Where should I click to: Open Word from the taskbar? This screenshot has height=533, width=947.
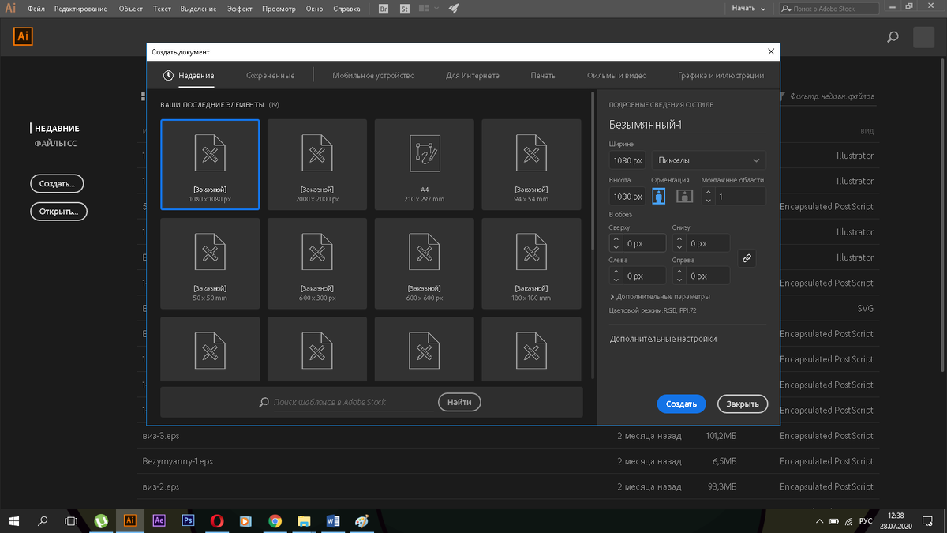coord(332,521)
